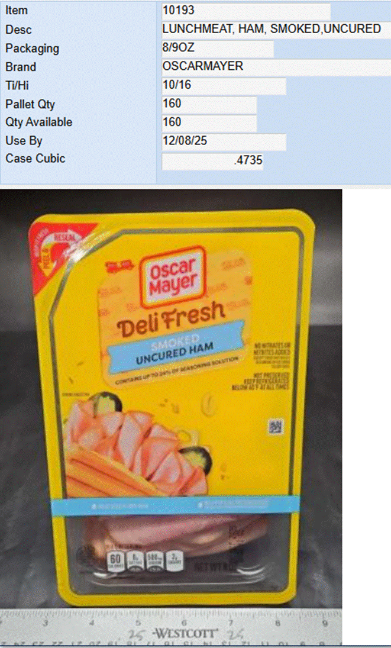This screenshot has height=648, width=391.
Task: Click the Item number field 10193
Action: 246,11
